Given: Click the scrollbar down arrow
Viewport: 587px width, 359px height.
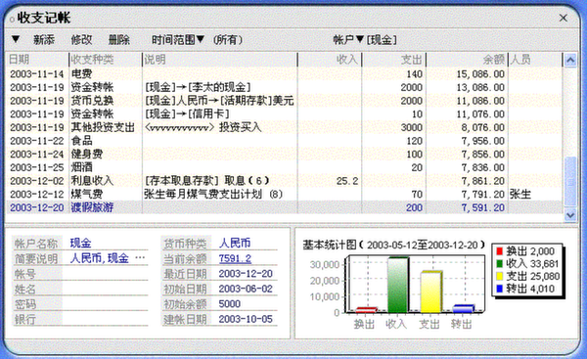Looking at the screenshot, I should (570, 215).
